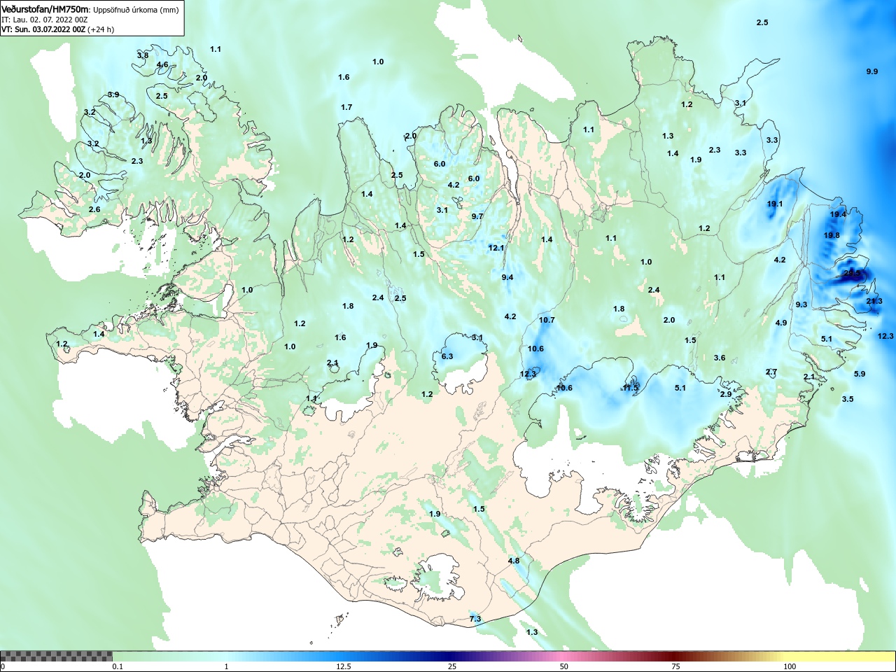
Task: Select the 10.7 map value
Action: pos(547,320)
